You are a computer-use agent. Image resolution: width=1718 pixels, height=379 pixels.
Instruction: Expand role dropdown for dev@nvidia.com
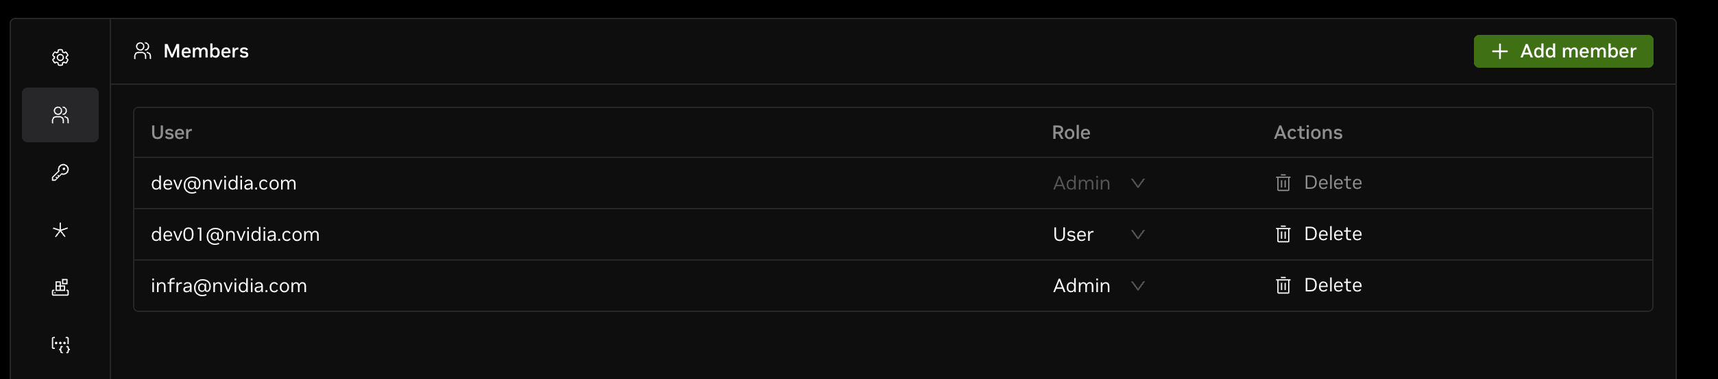(1099, 183)
